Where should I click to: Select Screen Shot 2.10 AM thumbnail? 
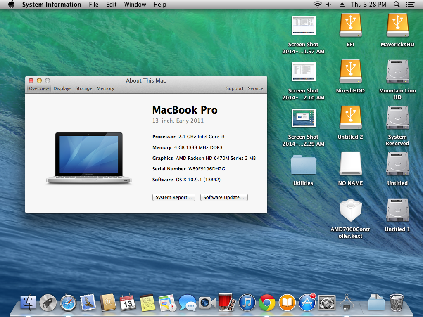[303, 71]
